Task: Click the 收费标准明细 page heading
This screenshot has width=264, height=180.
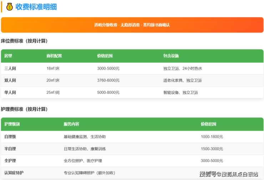Action: tap(36, 7)
